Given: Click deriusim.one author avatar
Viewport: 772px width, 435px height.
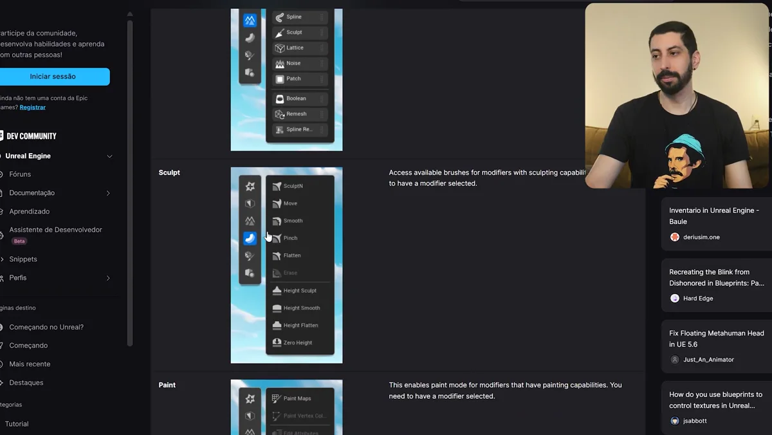Looking at the screenshot, I should pos(675,237).
